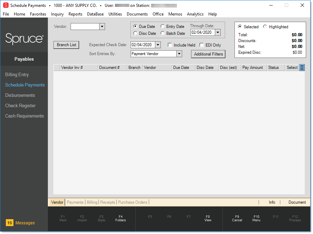This screenshot has height=234, width=313.
Task: Select the Disc Date radio button
Action: [x=136, y=33]
